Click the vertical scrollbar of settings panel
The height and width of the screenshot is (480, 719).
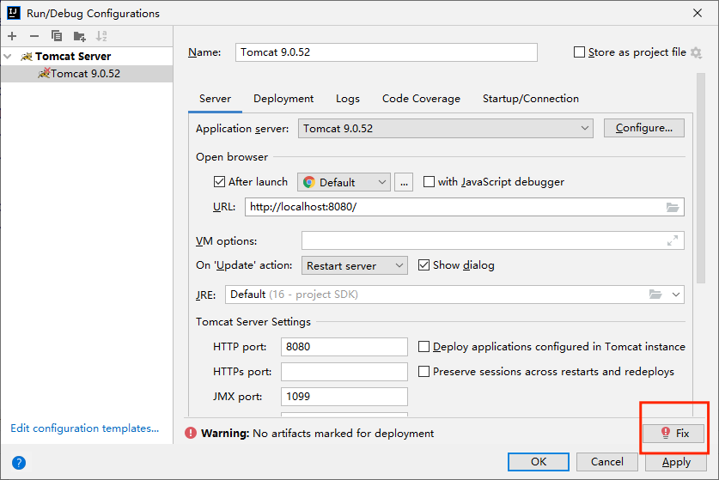700,179
